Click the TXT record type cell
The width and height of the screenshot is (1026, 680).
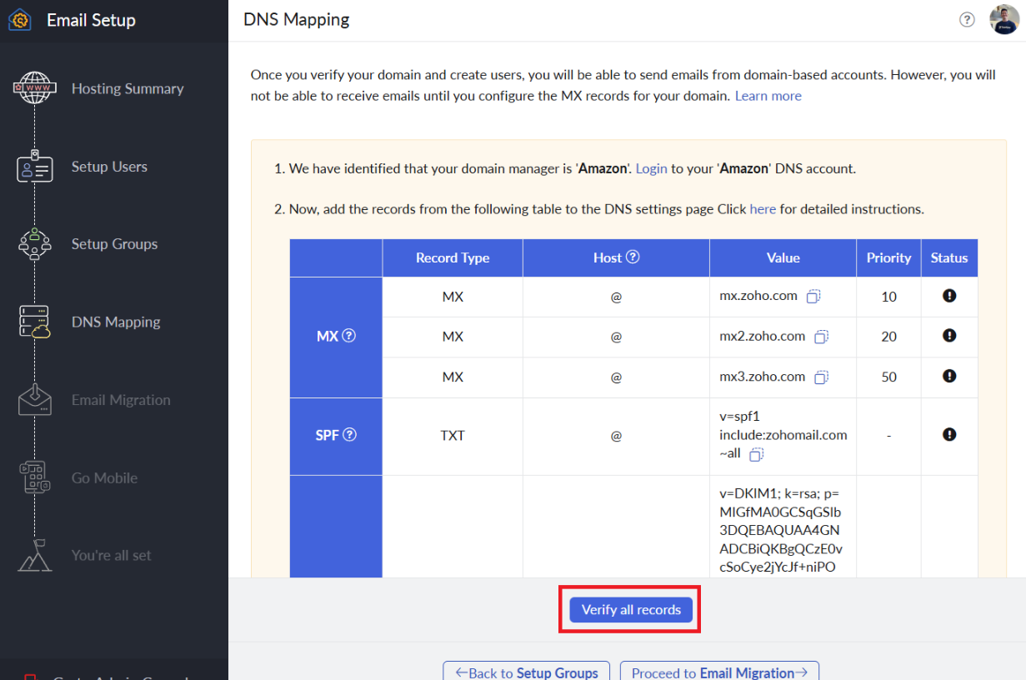453,435
